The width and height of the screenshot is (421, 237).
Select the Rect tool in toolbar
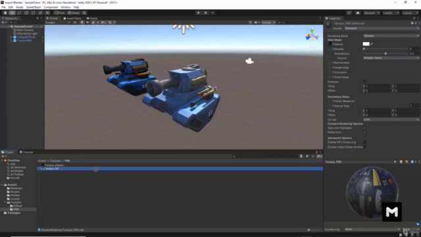click(x=33, y=13)
